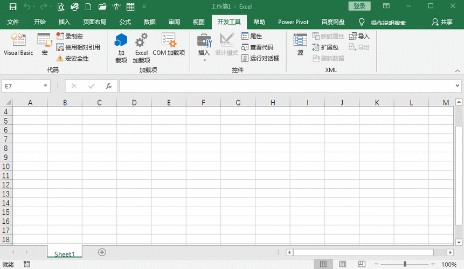Start 录制宏 record macro
464x269 pixels.
tap(70, 36)
